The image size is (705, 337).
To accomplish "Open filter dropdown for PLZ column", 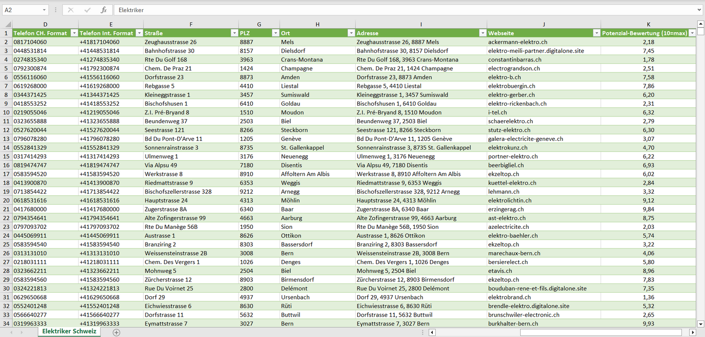I will [x=275, y=33].
